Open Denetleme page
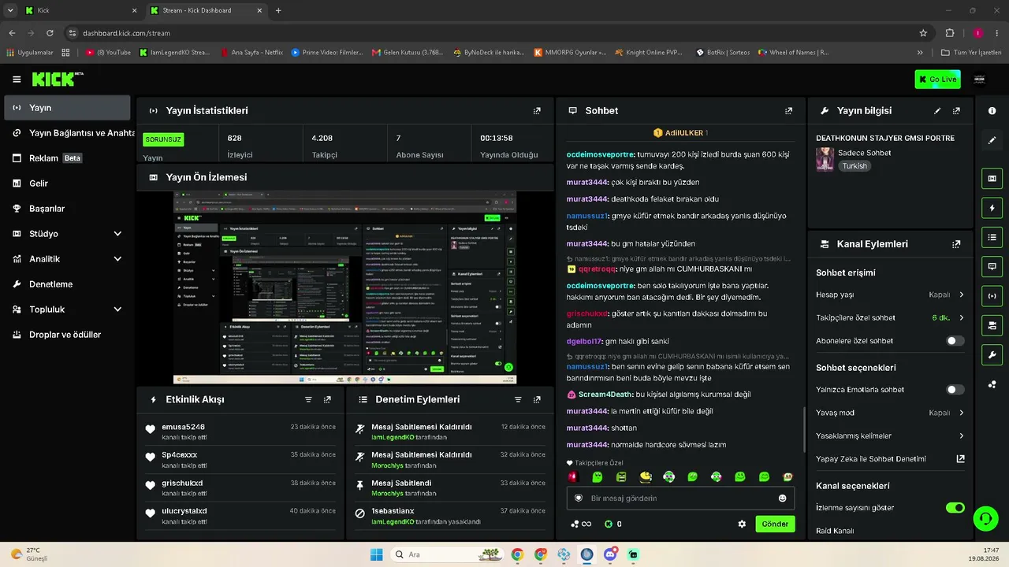1009x567 pixels. click(x=67, y=284)
